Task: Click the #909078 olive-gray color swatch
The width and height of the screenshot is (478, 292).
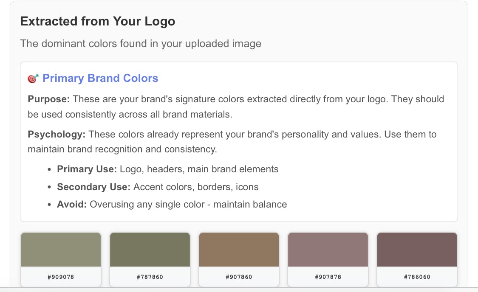Action: [x=61, y=250]
